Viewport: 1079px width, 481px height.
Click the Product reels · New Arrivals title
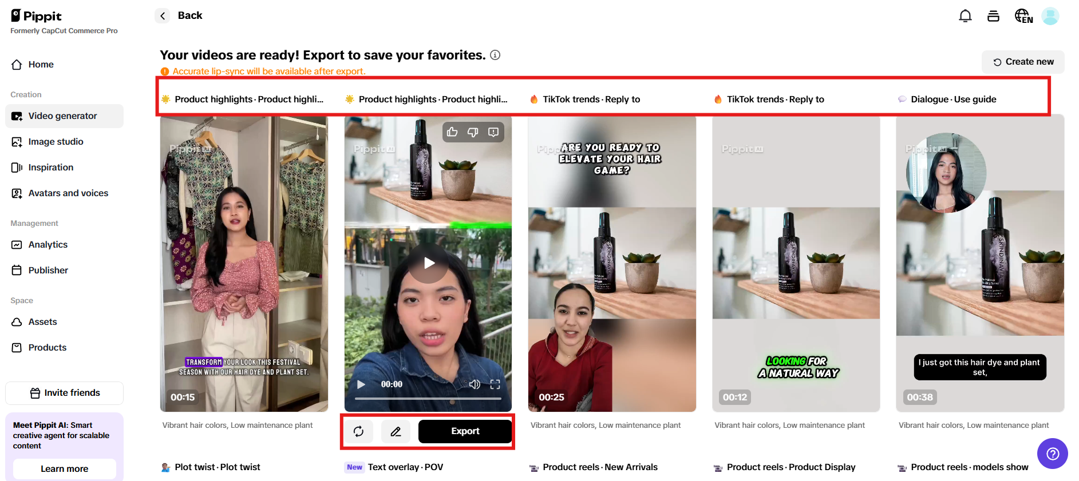(600, 467)
